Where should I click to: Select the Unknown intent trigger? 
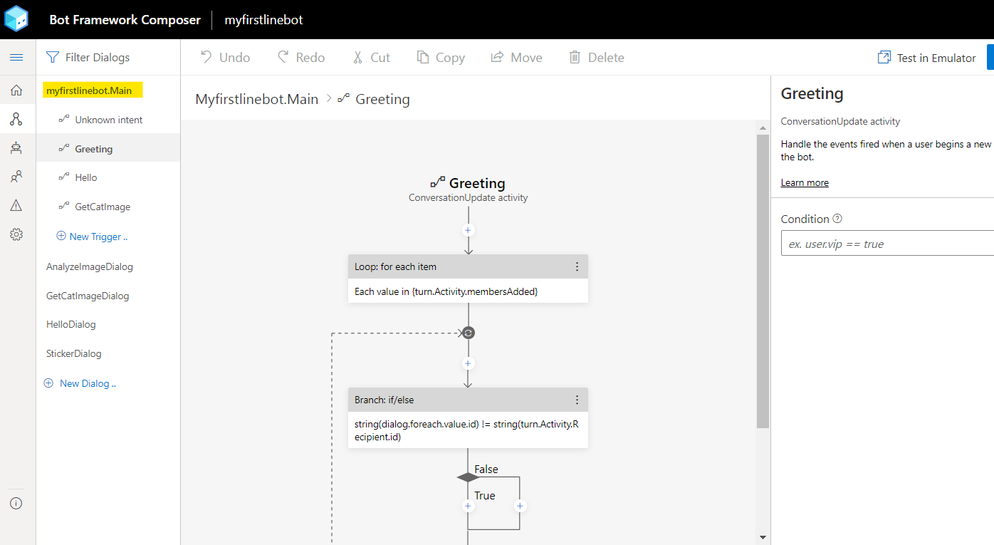[108, 120]
